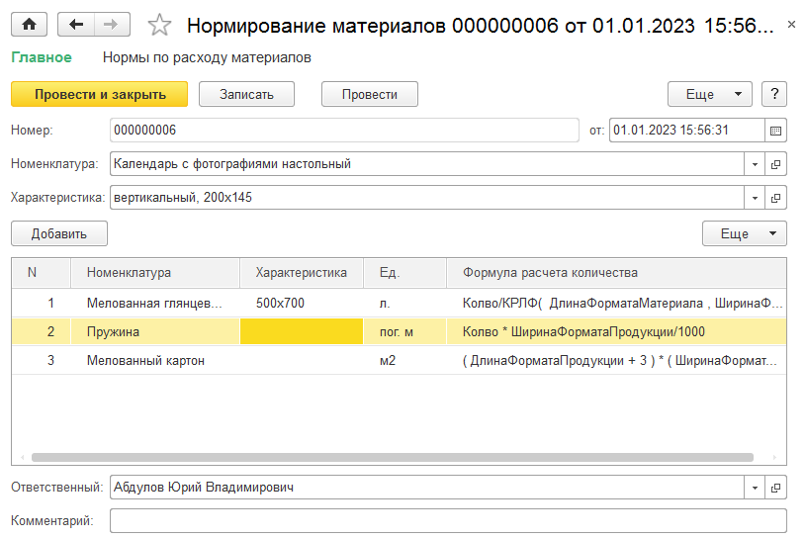Open calendar picker next to date field
804x539 pixels.
pos(776,131)
